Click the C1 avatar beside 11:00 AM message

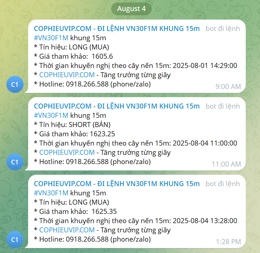[x=15, y=162]
